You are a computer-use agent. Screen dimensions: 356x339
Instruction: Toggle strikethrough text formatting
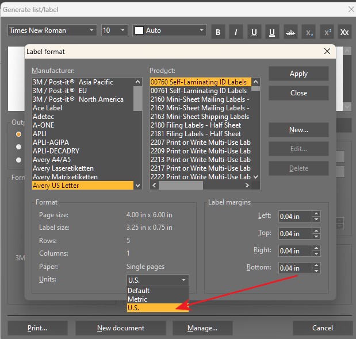pos(290,32)
